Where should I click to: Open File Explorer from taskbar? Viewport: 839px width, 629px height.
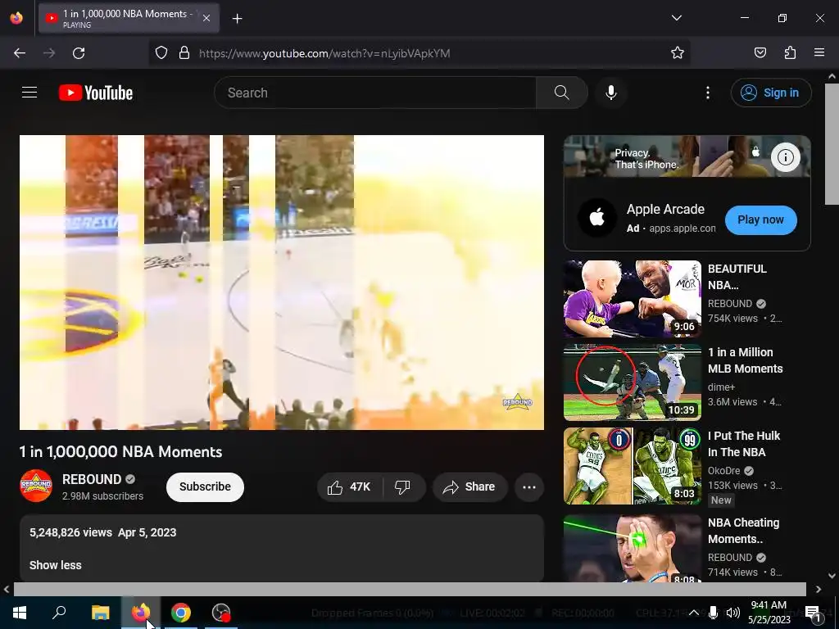100,613
